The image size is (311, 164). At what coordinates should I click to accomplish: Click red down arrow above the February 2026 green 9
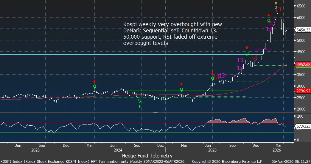click(269, 15)
